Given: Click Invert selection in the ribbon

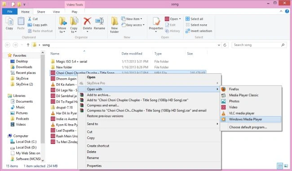Looking at the screenshot, I should click(199, 31).
